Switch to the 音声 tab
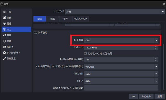The width and height of the screenshot is (166, 100). pyautogui.click(x=66, y=19)
